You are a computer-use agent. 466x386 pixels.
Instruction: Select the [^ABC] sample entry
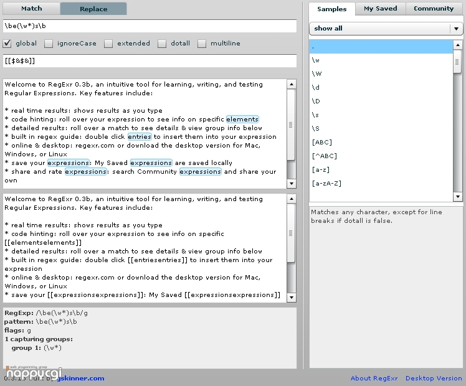pyautogui.click(x=381, y=156)
